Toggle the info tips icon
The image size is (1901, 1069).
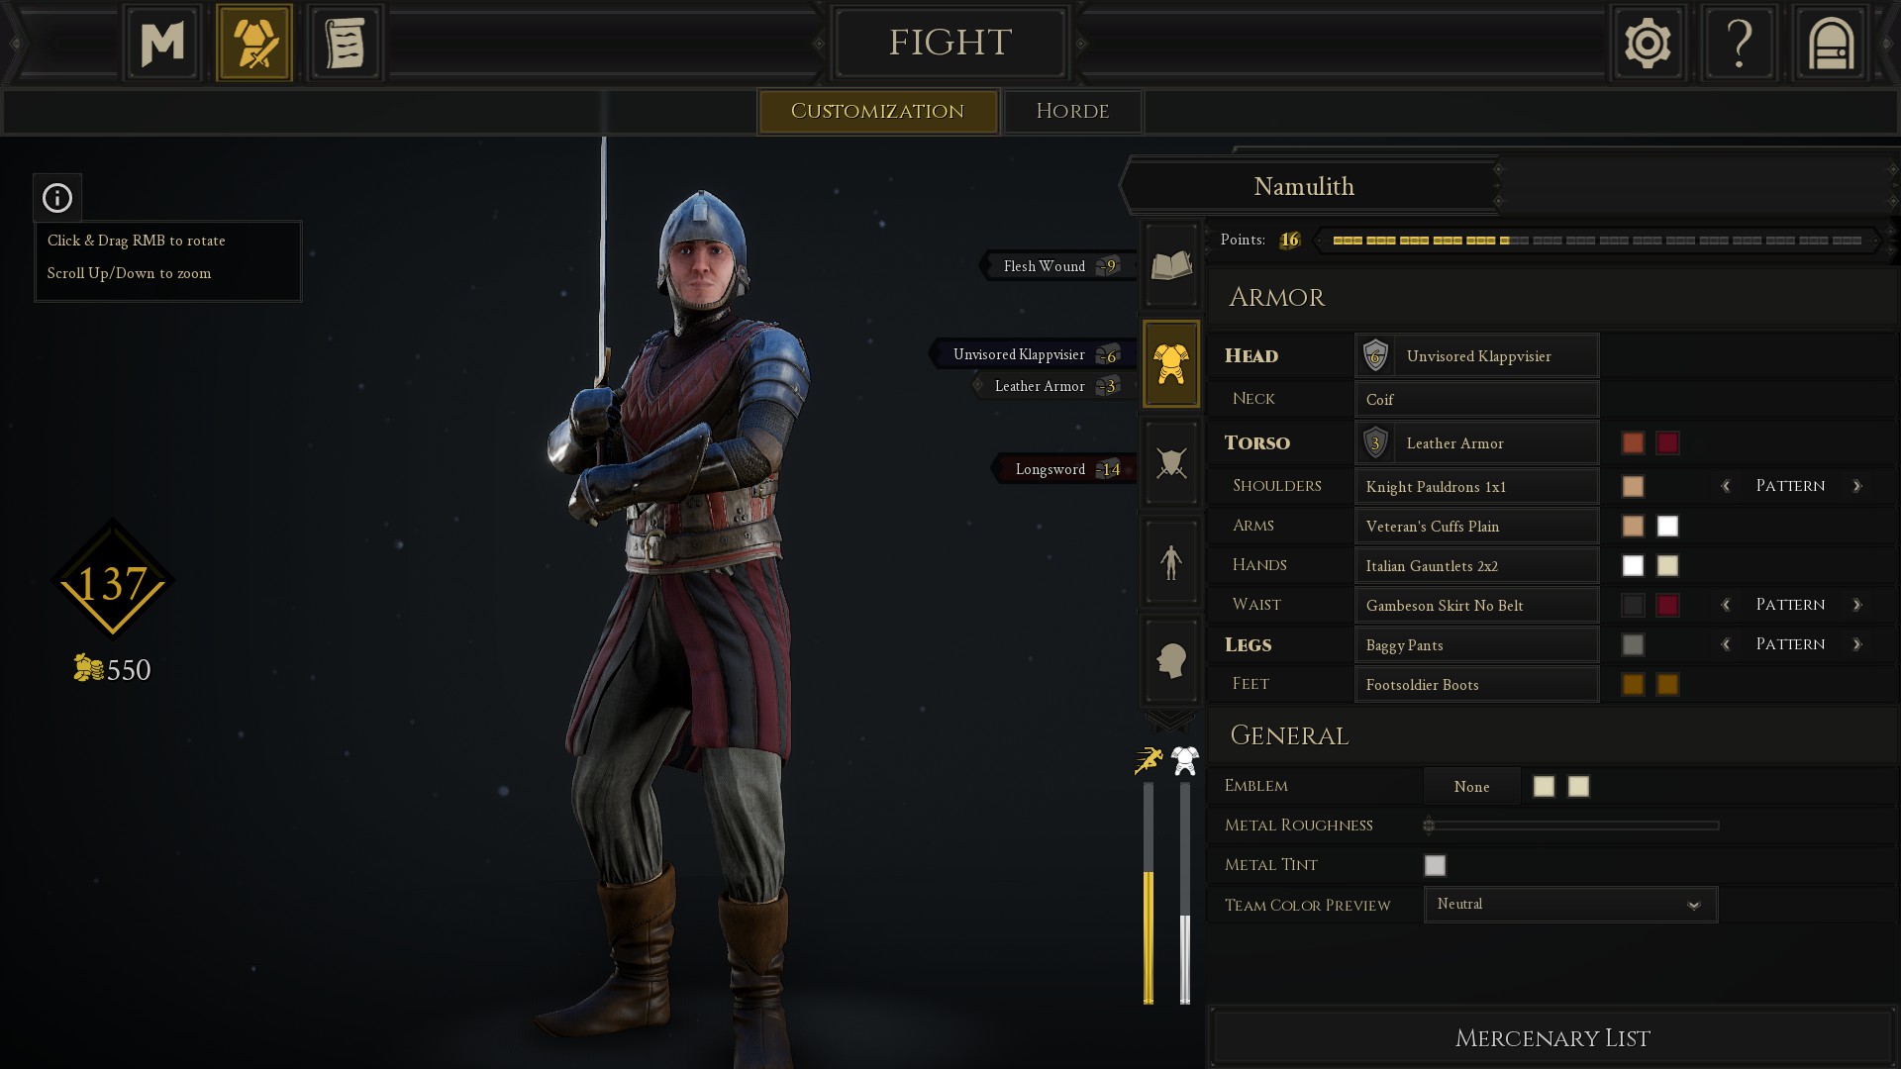[x=57, y=198]
